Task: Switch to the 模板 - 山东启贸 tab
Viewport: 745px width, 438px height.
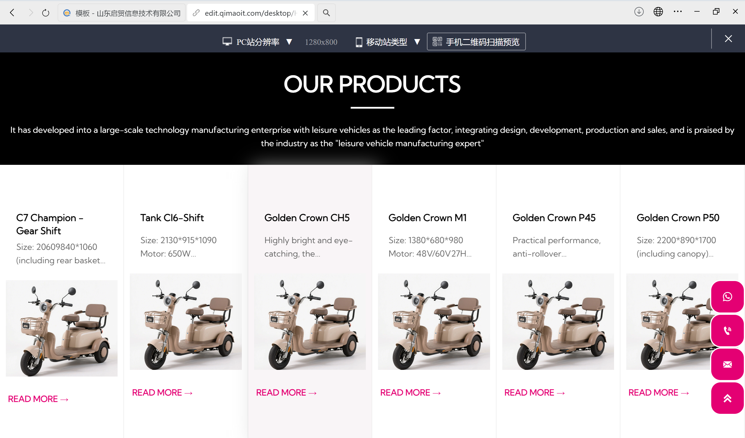Action: point(122,13)
